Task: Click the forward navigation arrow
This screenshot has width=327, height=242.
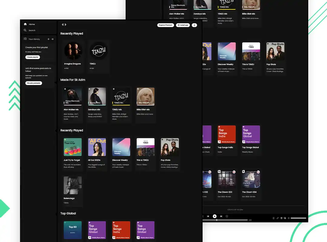Action: point(65,25)
